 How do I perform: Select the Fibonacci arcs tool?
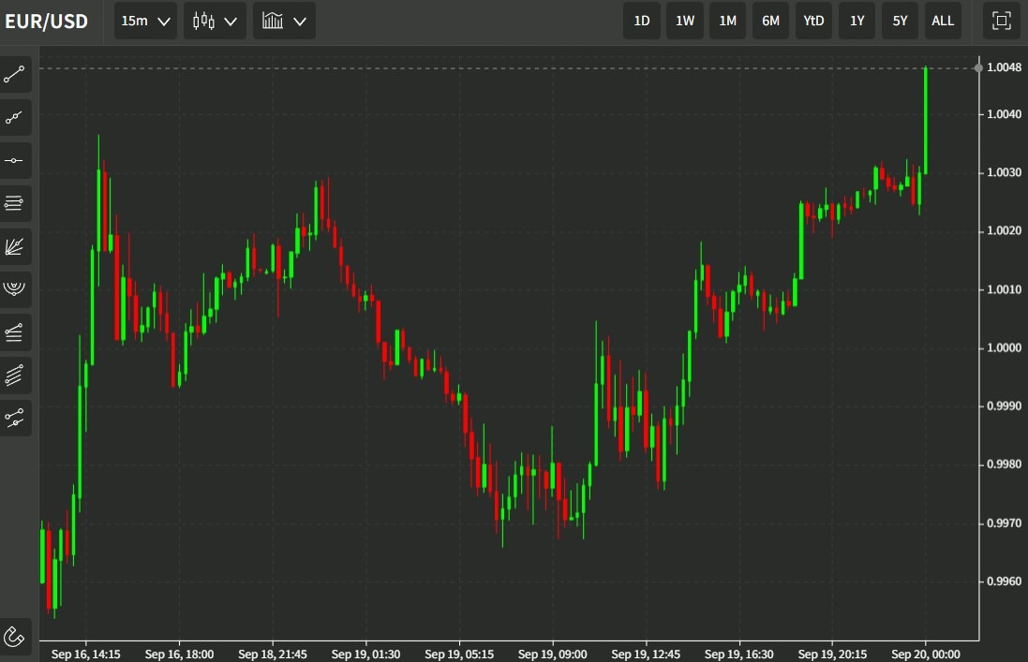pyautogui.click(x=14, y=289)
